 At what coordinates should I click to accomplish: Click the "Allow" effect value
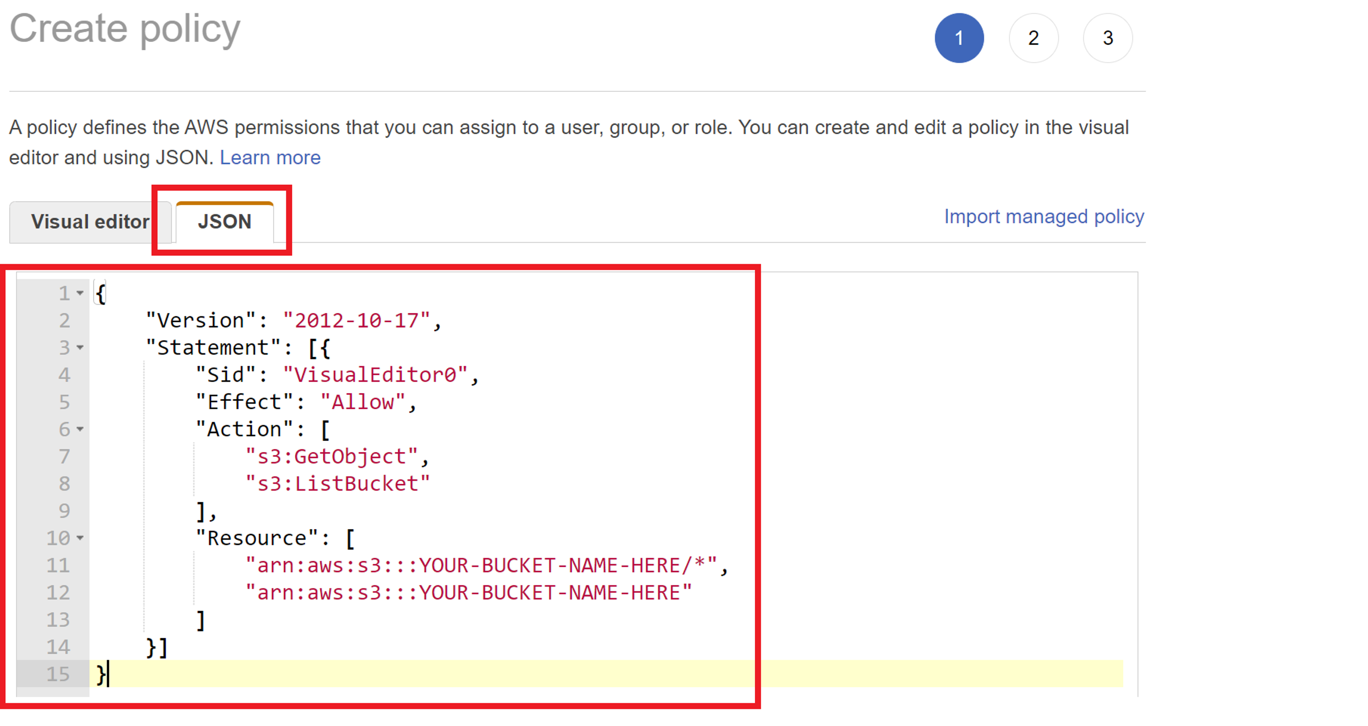363,402
